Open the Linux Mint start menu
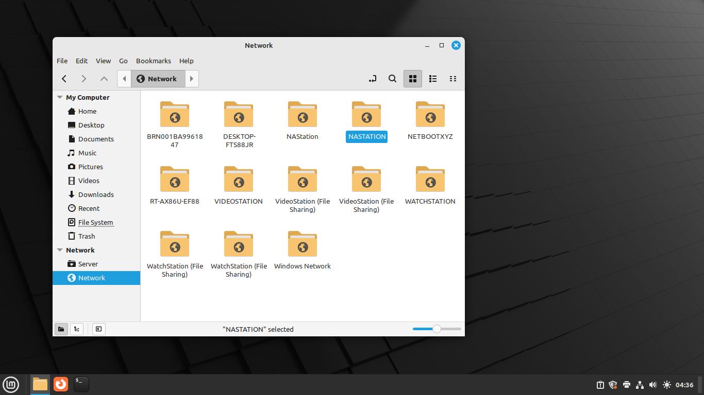Viewport: 704px width, 395px height. [11, 384]
